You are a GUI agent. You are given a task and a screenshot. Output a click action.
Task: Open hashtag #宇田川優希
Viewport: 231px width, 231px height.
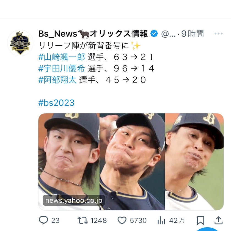point(62,68)
